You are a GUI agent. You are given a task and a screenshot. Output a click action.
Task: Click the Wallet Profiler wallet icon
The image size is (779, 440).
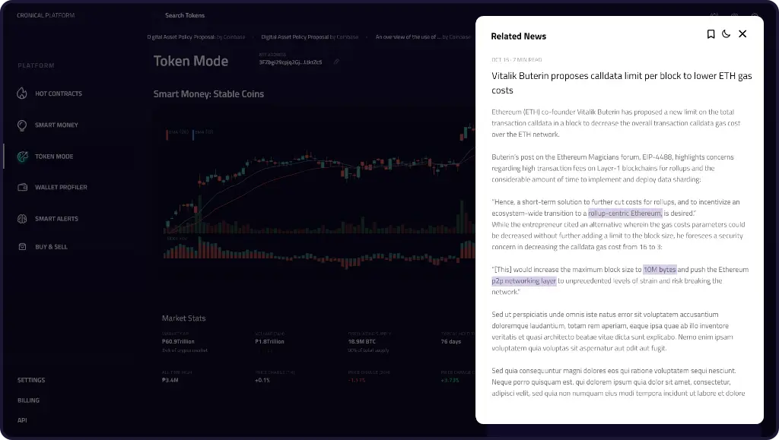point(21,187)
